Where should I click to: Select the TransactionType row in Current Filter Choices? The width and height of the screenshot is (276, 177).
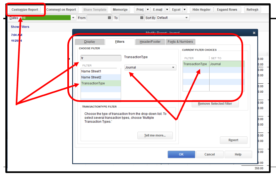[214, 64]
